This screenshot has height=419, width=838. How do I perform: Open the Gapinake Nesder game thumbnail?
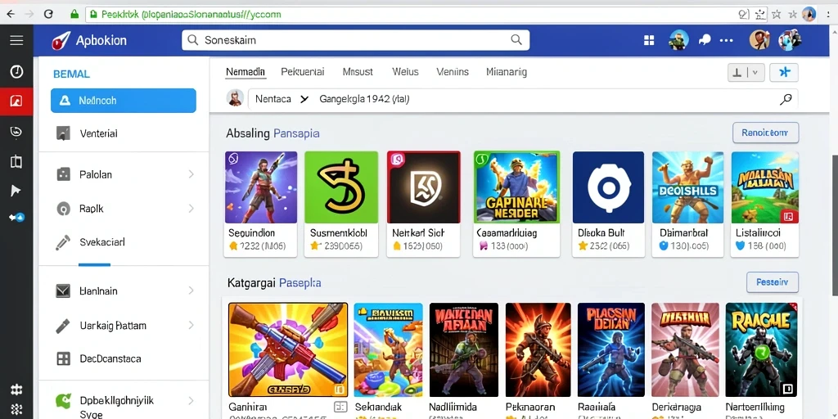click(x=516, y=187)
